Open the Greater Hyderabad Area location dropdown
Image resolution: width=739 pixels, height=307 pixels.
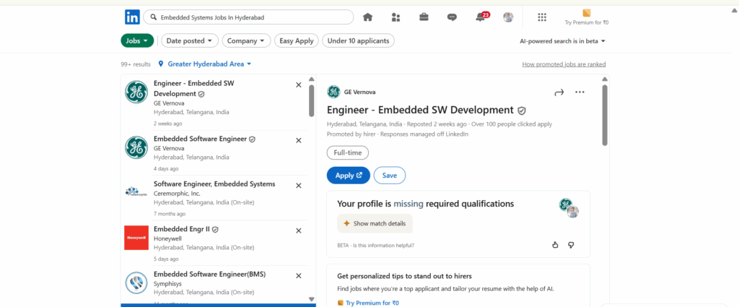click(205, 64)
